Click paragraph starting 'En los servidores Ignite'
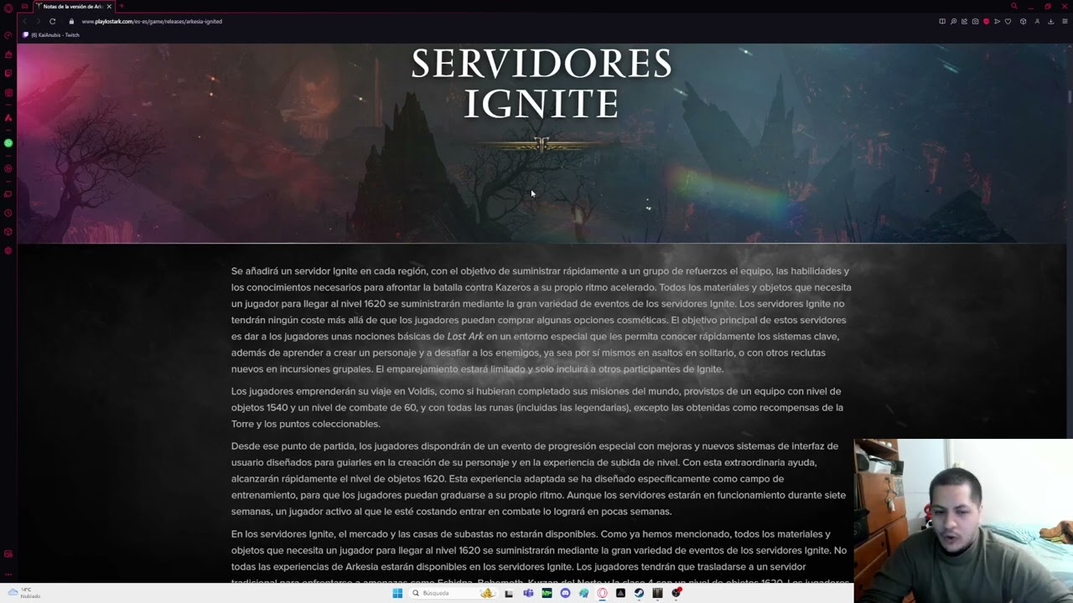 540,558
